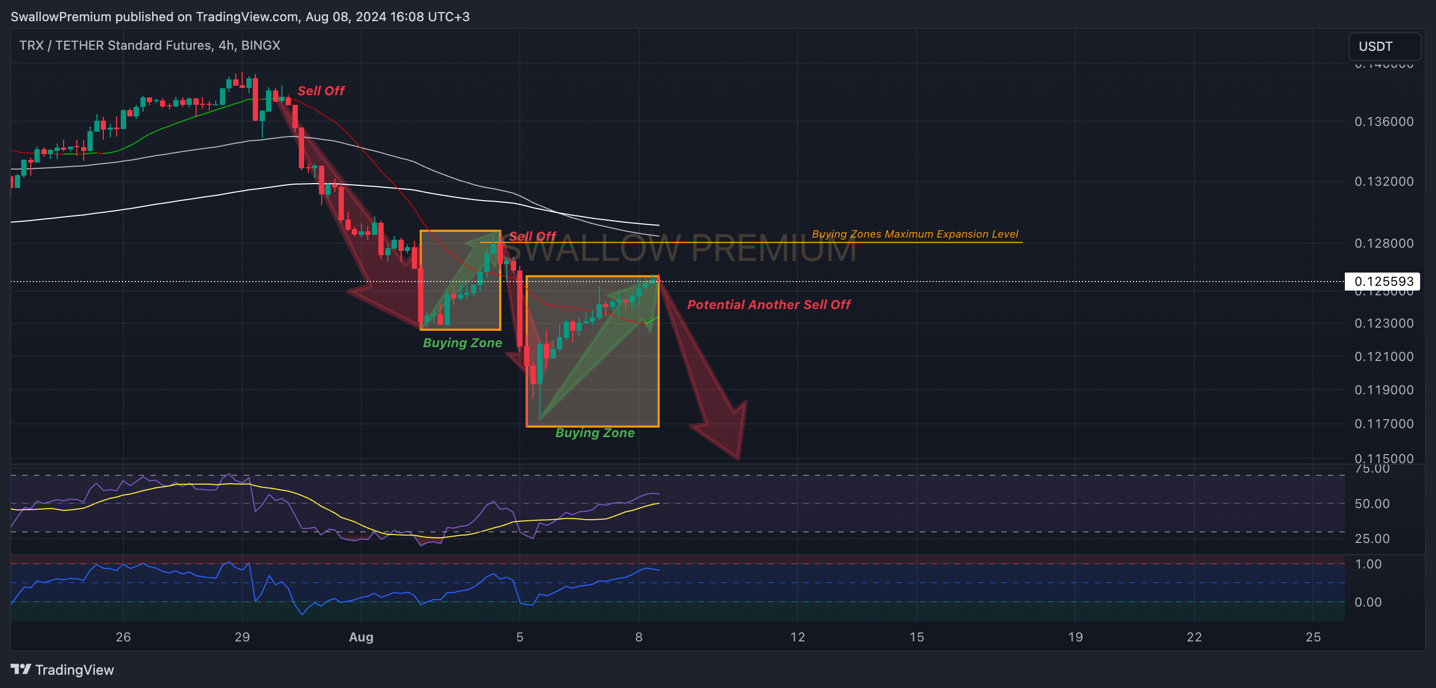Click the 1.00 oscillator scale label
1436x688 pixels.
(x=1369, y=564)
